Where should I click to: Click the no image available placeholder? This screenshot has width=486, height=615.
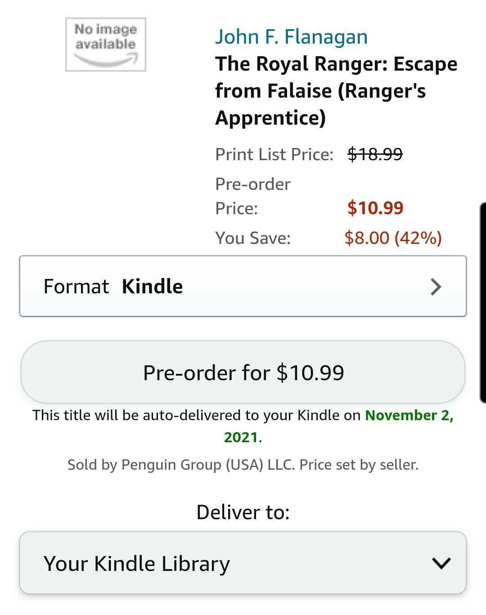click(x=105, y=44)
